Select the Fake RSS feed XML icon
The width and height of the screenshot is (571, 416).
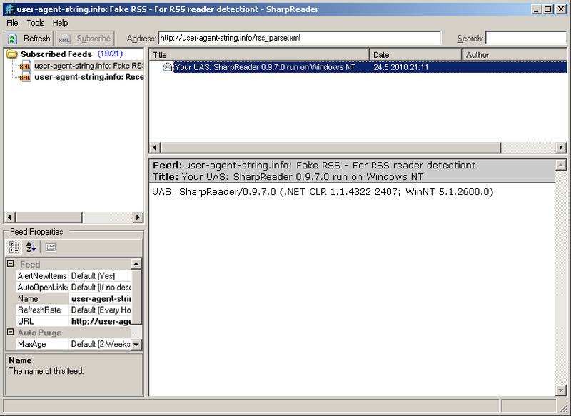tap(25, 66)
